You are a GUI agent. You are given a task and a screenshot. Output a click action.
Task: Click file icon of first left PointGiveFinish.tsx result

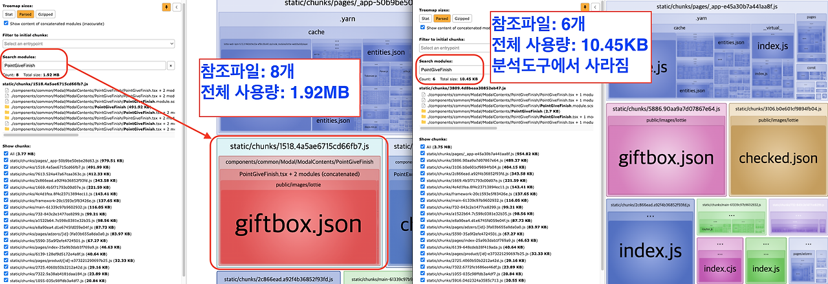6,90
